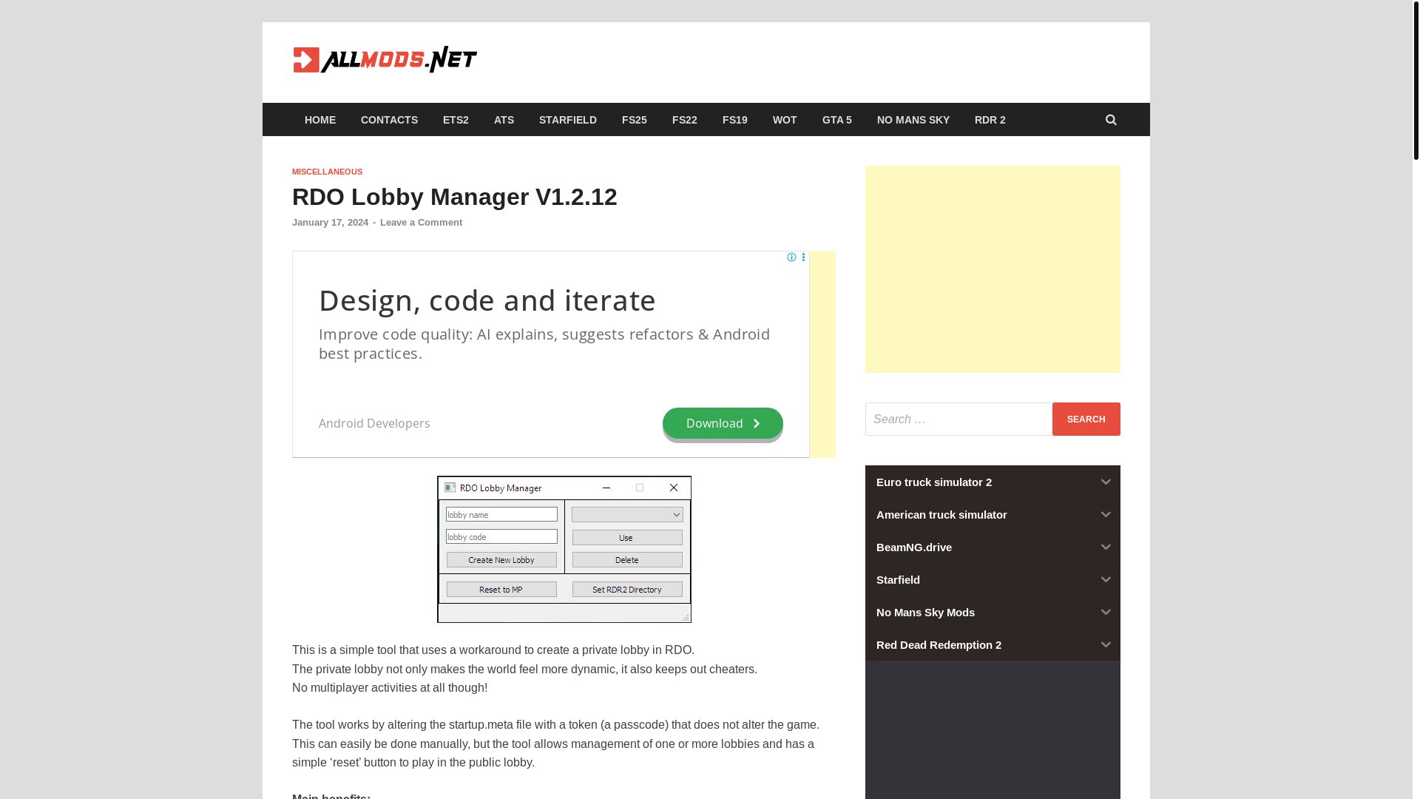This screenshot has width=1420, height=799.
Task: Open the FS22 menu section
Action: click(685, 120)
